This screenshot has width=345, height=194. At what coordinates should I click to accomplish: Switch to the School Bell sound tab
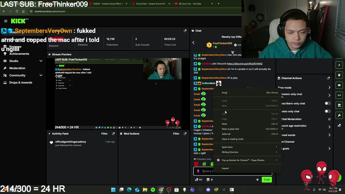(x=151, y=4)
